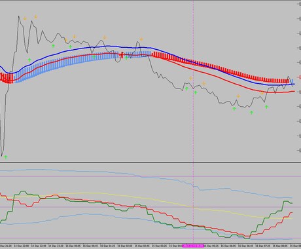Click the 15 Dec 02:45 time axis label
Image resolution: width=301 pixels, height=249 pixels.
point(142,246)
